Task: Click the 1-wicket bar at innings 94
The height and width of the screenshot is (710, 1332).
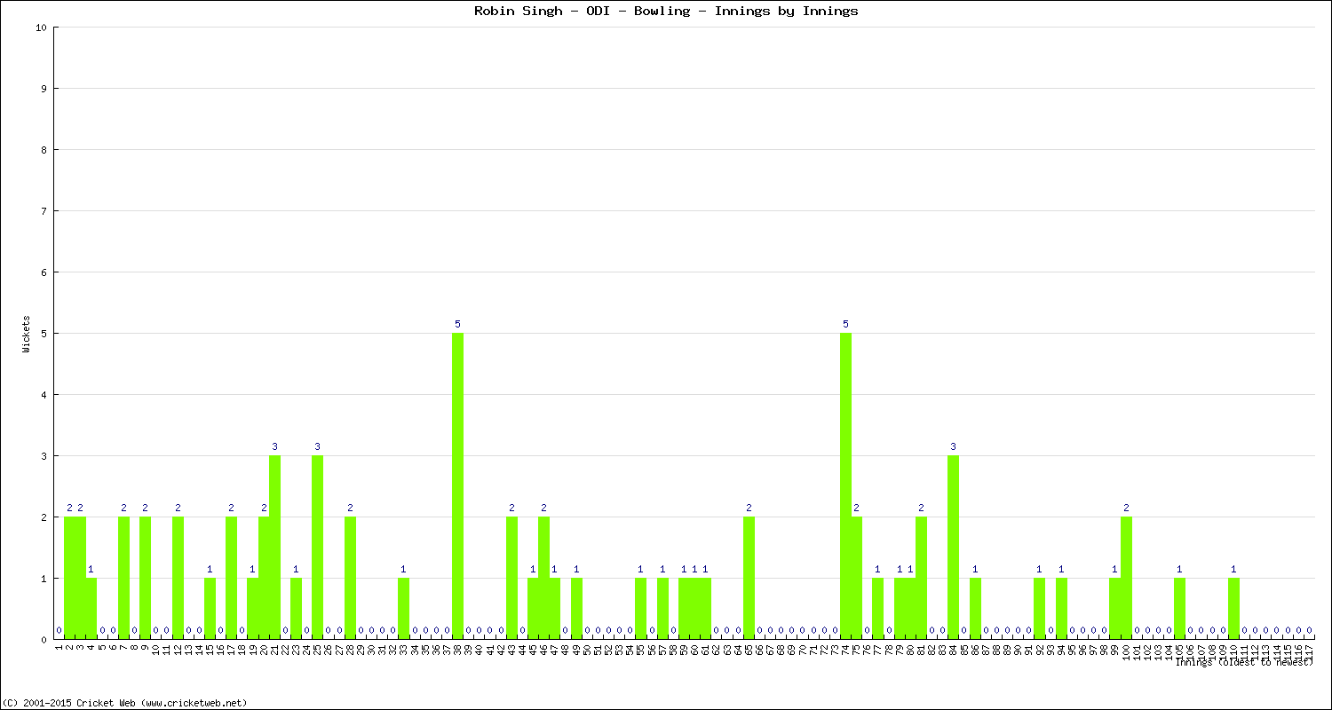Action: (x=1061, y=609)
